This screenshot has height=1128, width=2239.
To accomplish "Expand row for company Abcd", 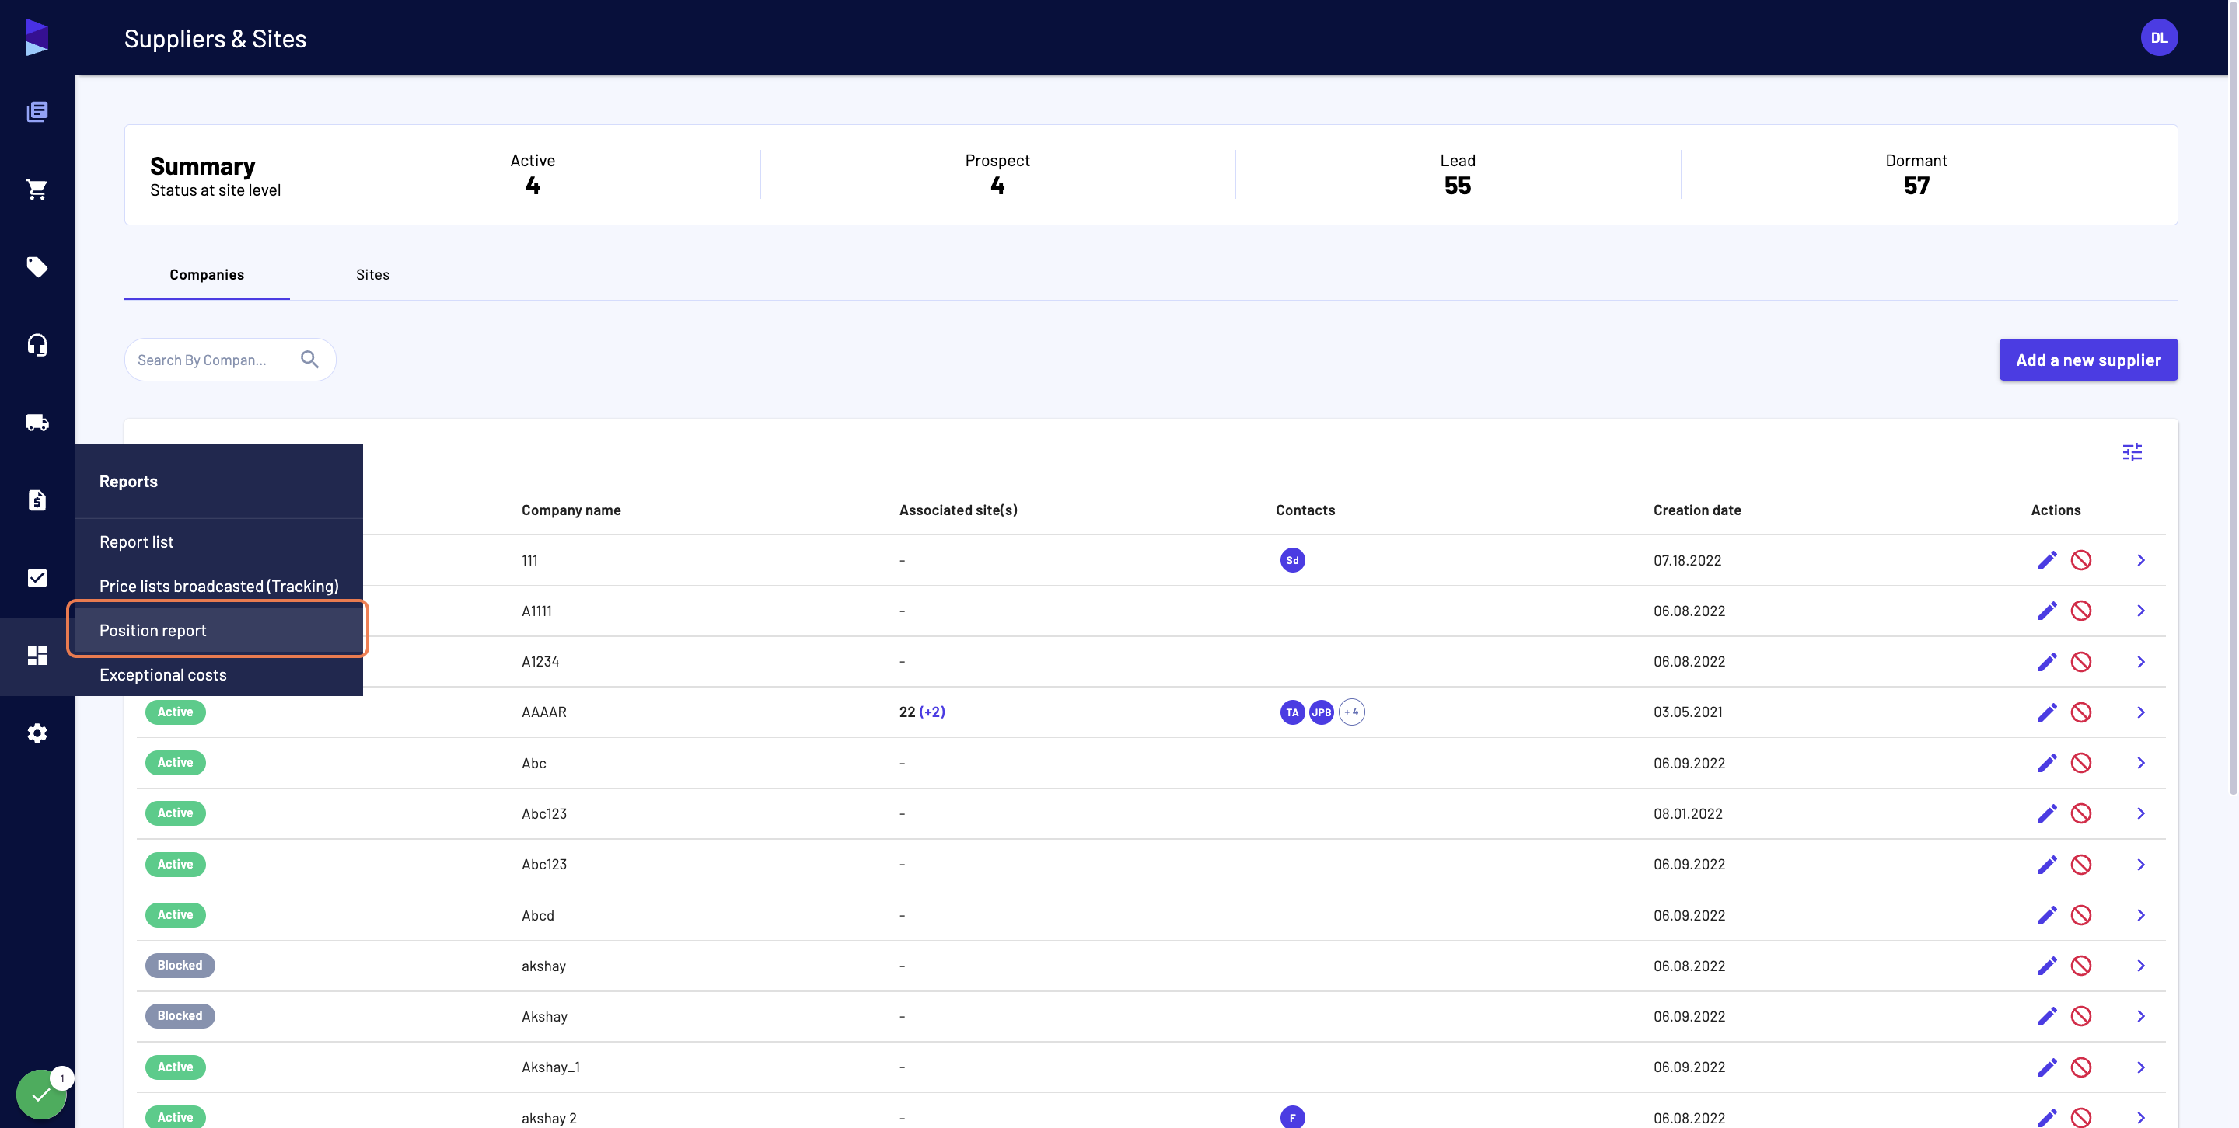I will pyautogui.click(x=2140, y=915).
